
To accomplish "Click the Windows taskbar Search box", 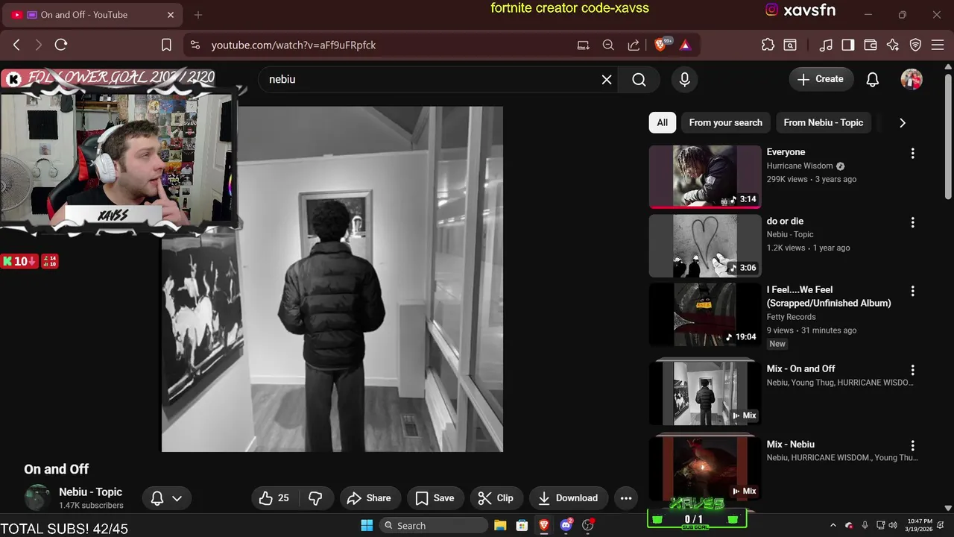I will [x=434, y=525].
